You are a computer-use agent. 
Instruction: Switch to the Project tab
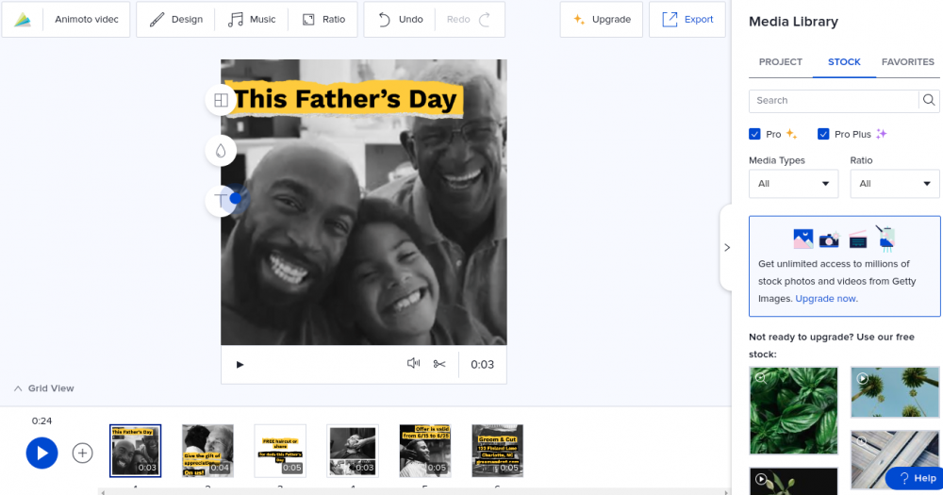point(780,62)
